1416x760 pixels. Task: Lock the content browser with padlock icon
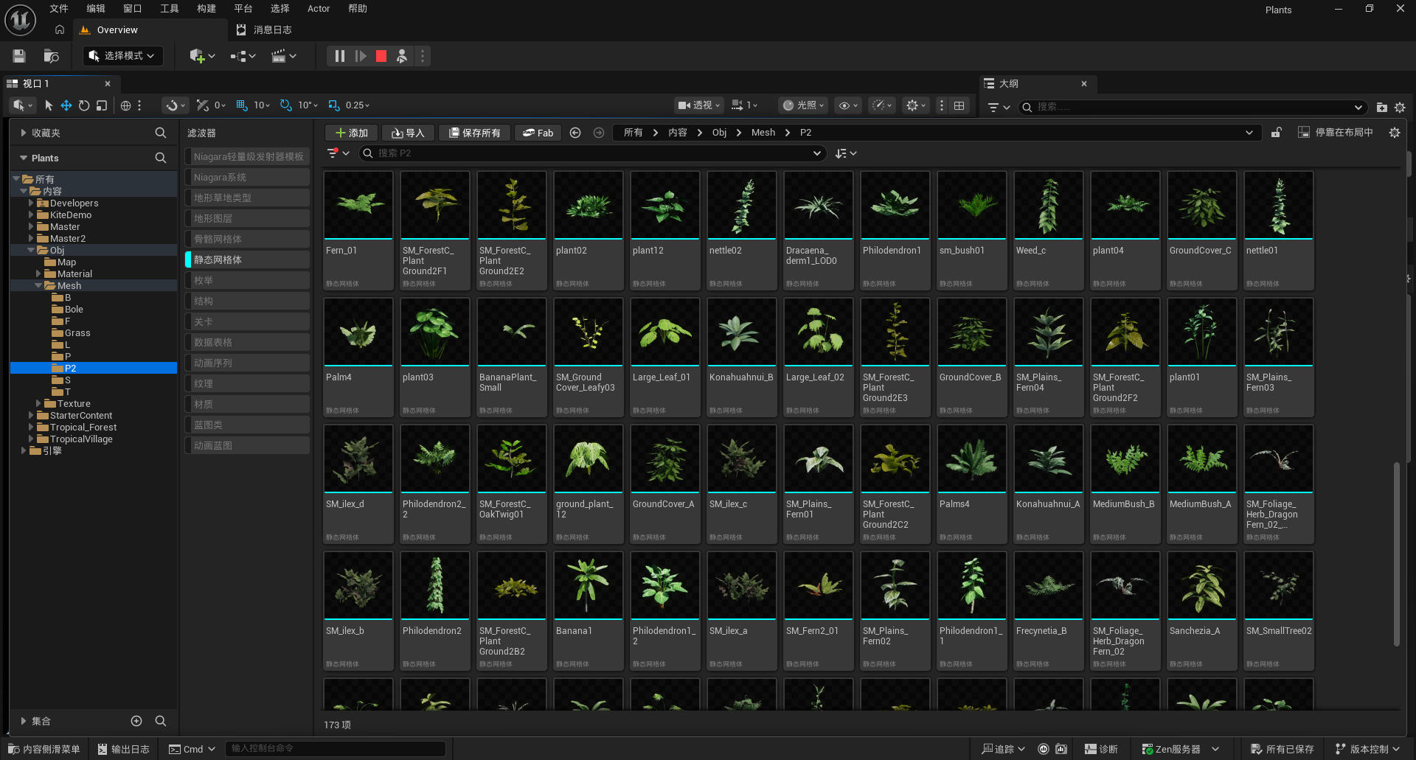[1276, 133]
